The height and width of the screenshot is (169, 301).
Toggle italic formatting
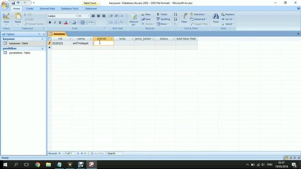[x=55, y=23]
